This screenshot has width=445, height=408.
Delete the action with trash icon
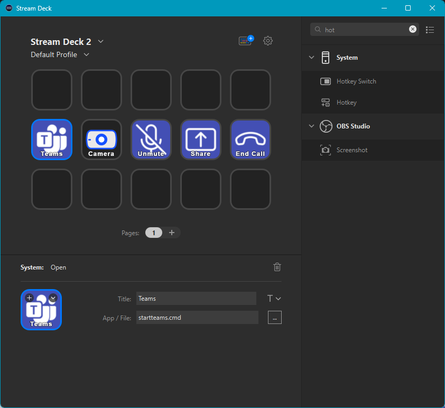pos(277,267)
